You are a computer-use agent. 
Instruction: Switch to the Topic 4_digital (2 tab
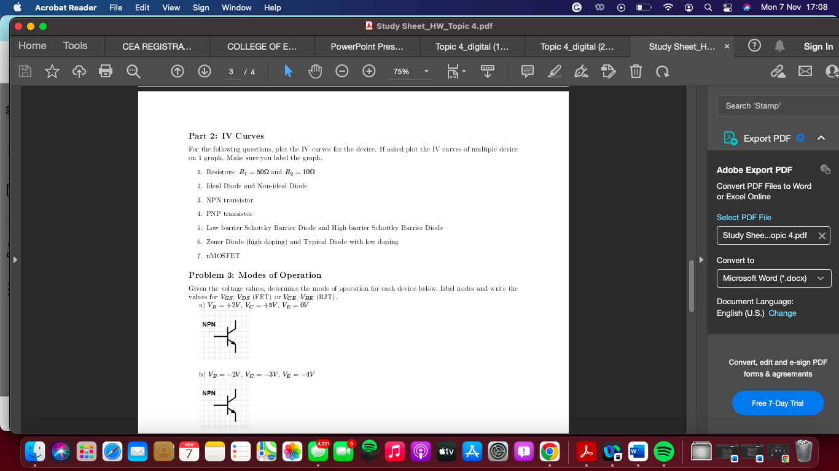577,46
